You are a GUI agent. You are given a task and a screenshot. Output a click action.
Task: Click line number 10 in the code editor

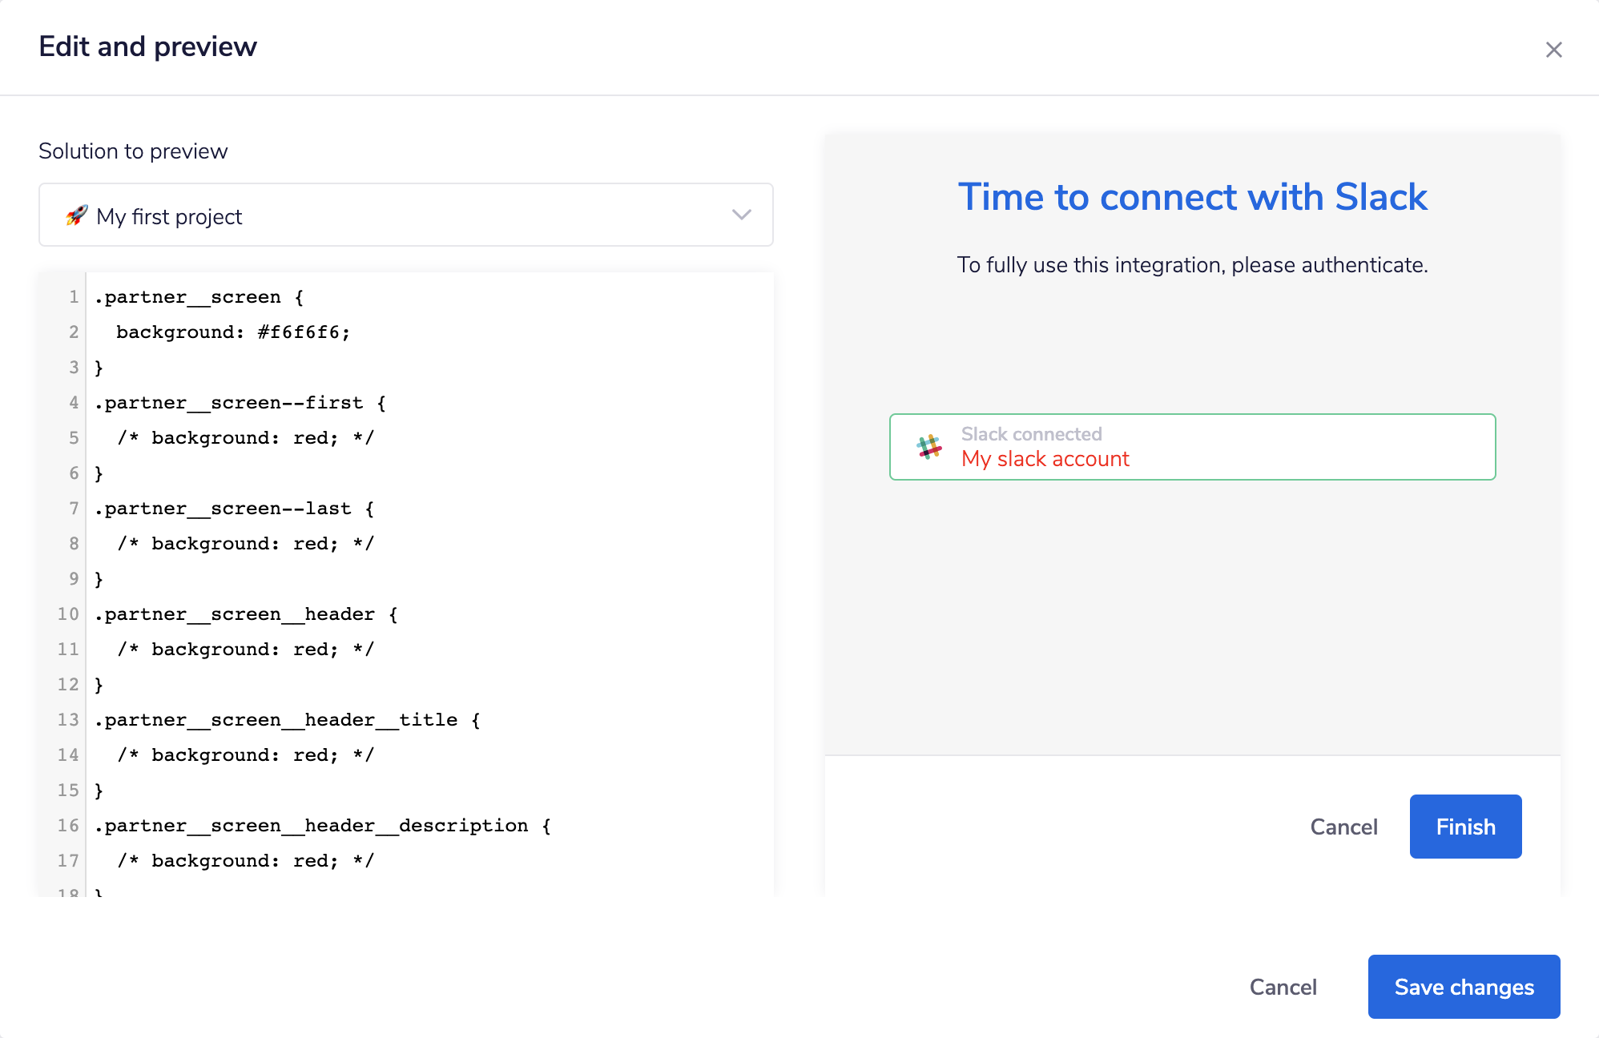[x=66, y=614]
